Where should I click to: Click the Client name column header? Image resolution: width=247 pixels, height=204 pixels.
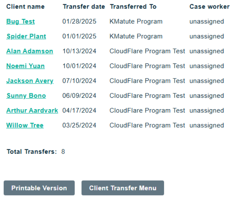coord(26,6)
